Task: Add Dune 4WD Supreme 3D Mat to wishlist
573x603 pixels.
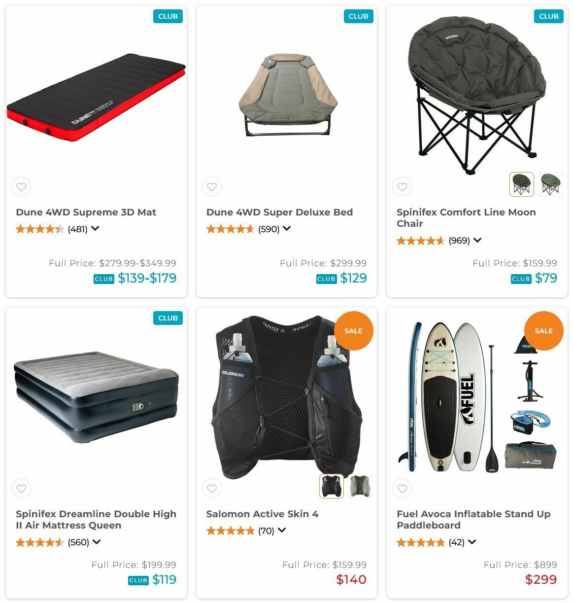Action: 21,187
